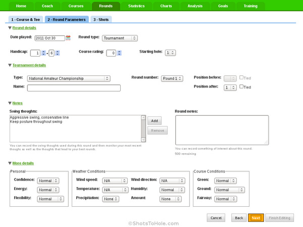Click the Remove swing thought button

(158, 130)
